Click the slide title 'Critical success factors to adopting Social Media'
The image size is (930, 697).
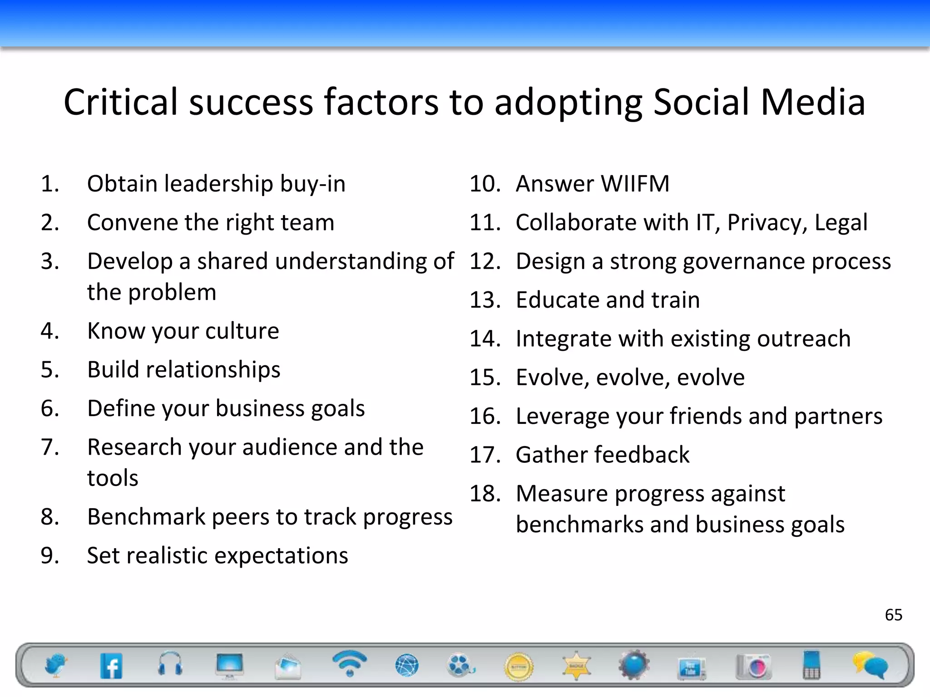click(465, 102)
